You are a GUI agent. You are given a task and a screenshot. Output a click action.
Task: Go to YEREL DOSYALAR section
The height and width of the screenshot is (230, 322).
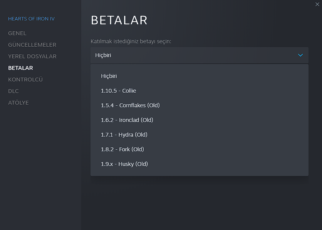[x=32, y=56]
